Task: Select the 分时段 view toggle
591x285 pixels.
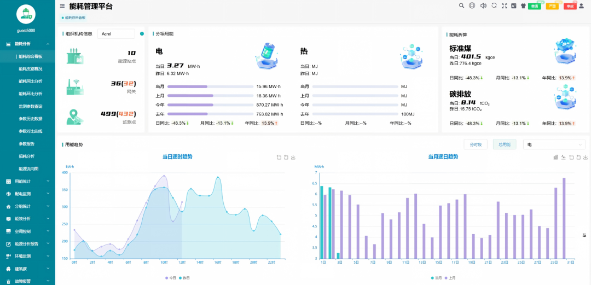Action: tap(476, 144)
